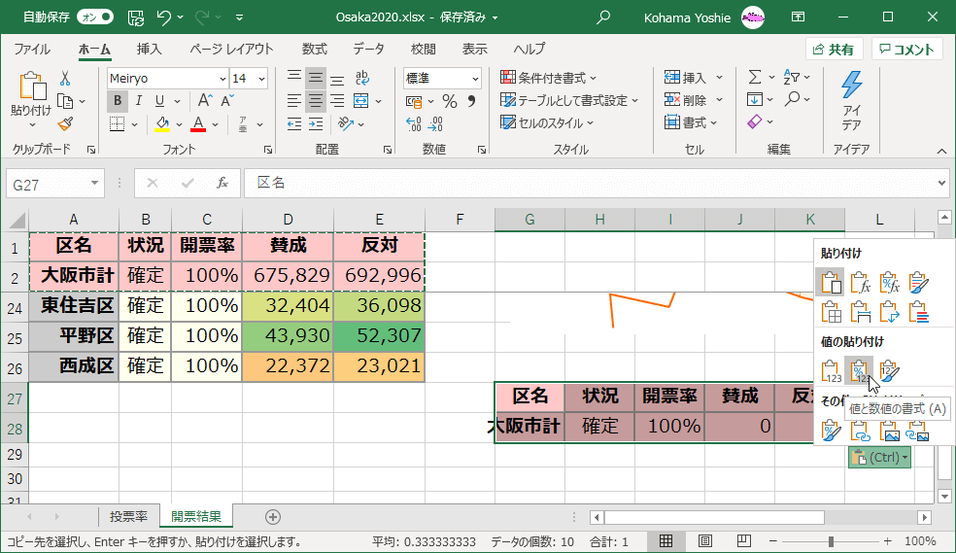Screen dimensions: 956x553
Task: Click the font color red A
Action: (x=198, y=123)
